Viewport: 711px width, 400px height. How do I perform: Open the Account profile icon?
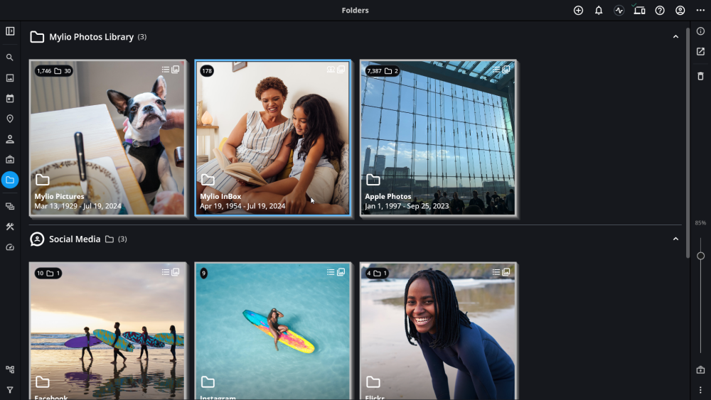pos(680,11)
